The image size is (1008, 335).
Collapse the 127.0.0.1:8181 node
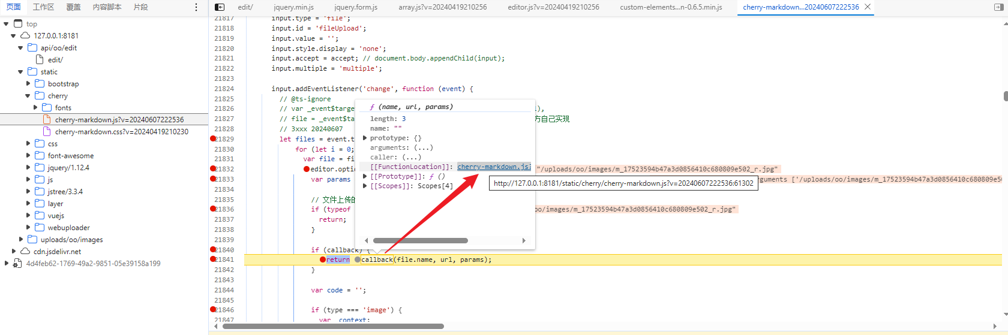13,36
